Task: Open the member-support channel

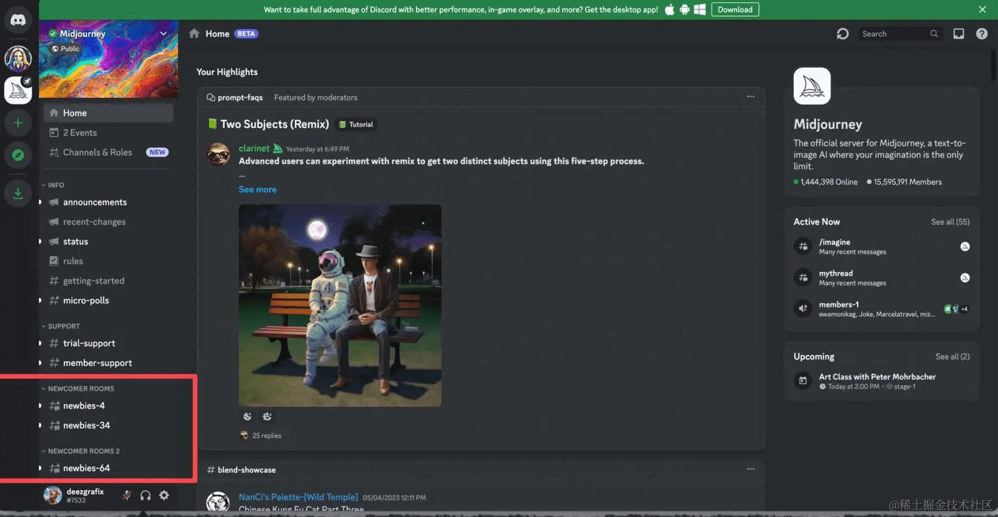Action: click(x=109, y=363)
